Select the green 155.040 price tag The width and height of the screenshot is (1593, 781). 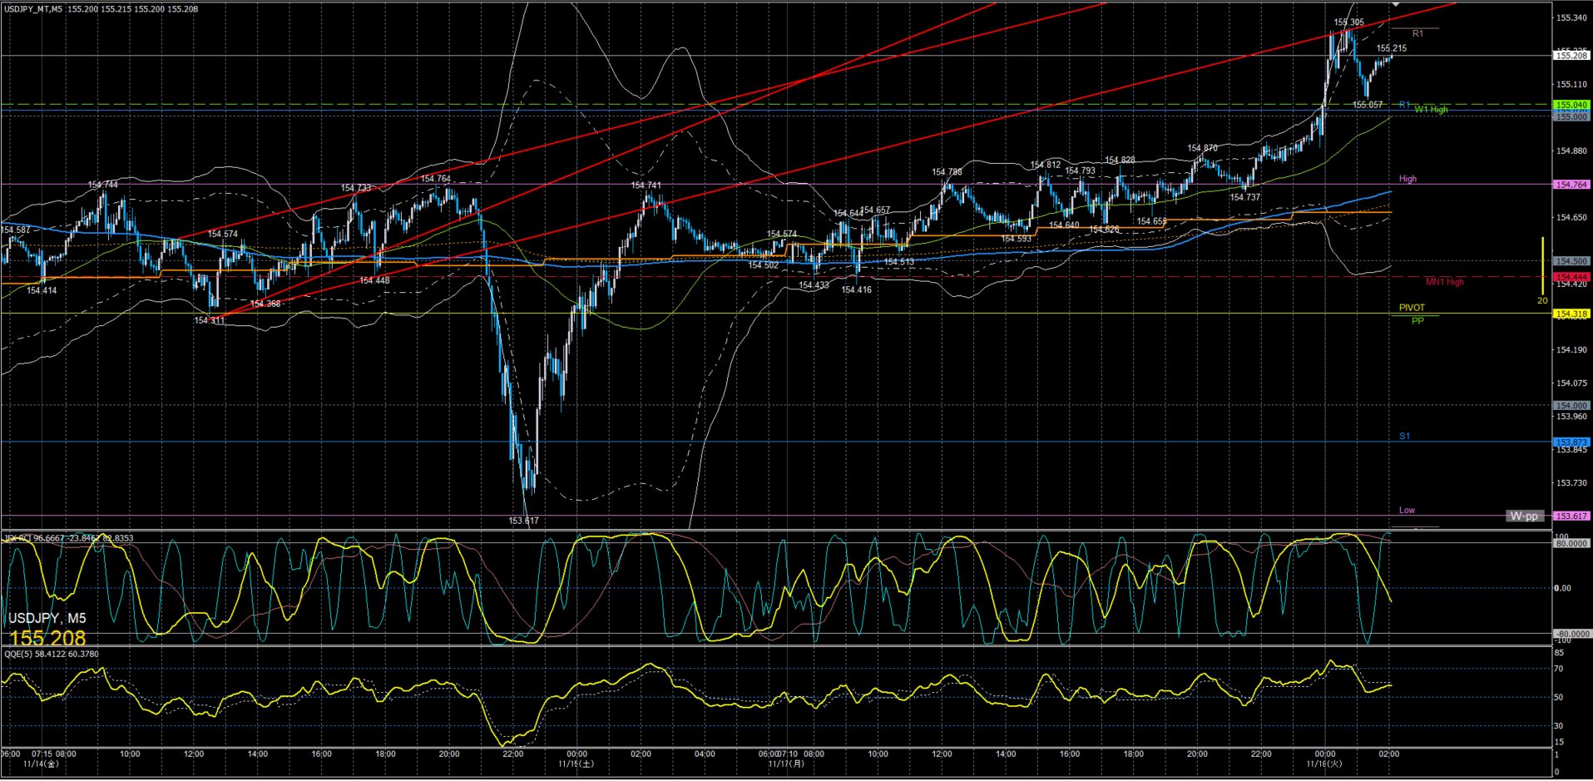pyautogui.click(x=1571, y=106)
